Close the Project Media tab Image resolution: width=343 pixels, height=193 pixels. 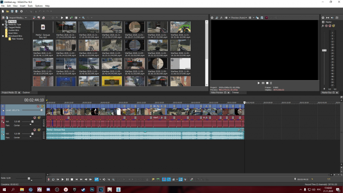tap(19, 92)
